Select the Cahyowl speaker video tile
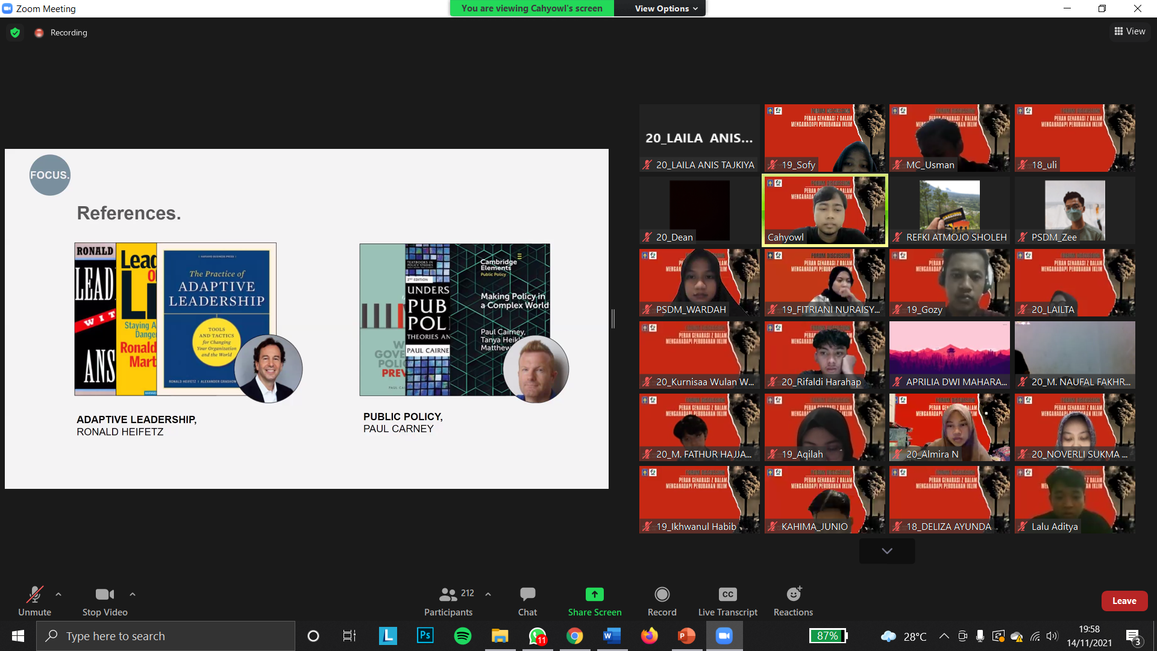1157x651 pixels. coord(824,210)
